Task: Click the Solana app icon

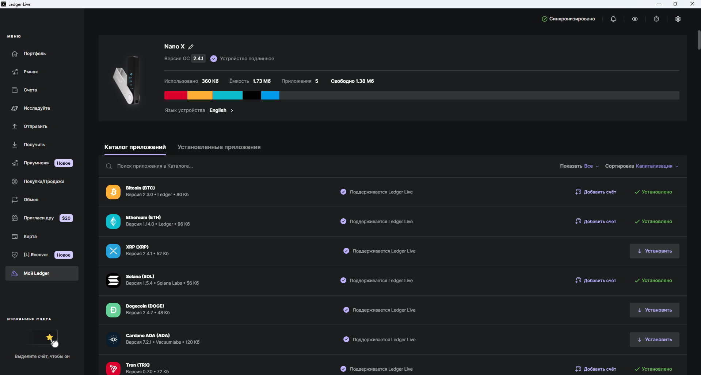Action: [113, 281]
